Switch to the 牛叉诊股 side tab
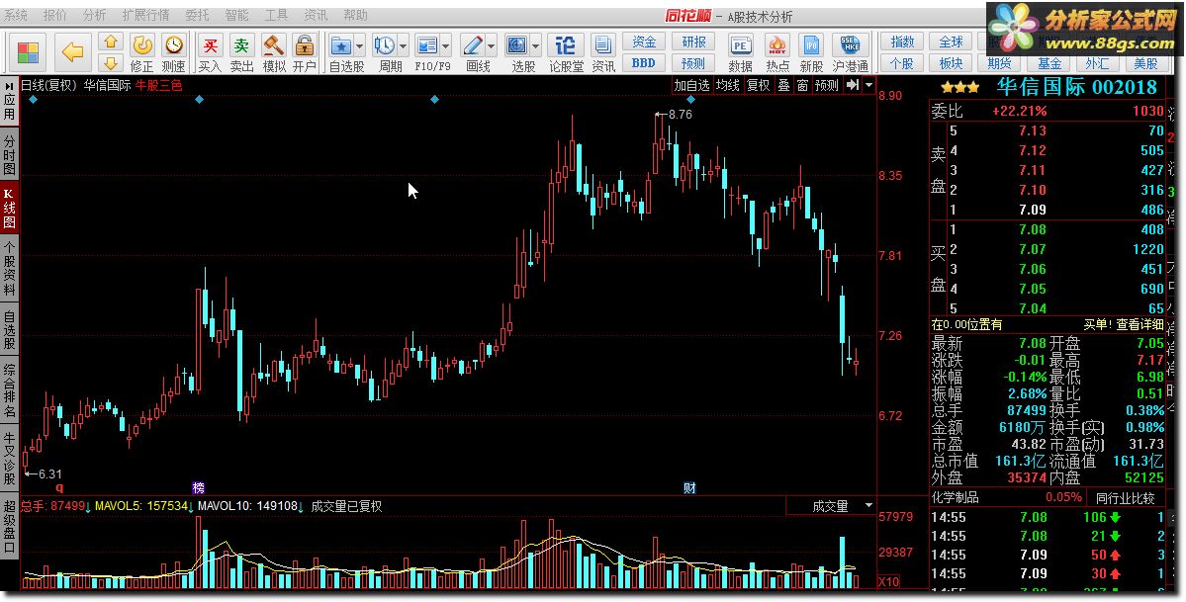The height and width of the screenshot is (602, 1186). [x=9, y=459]
